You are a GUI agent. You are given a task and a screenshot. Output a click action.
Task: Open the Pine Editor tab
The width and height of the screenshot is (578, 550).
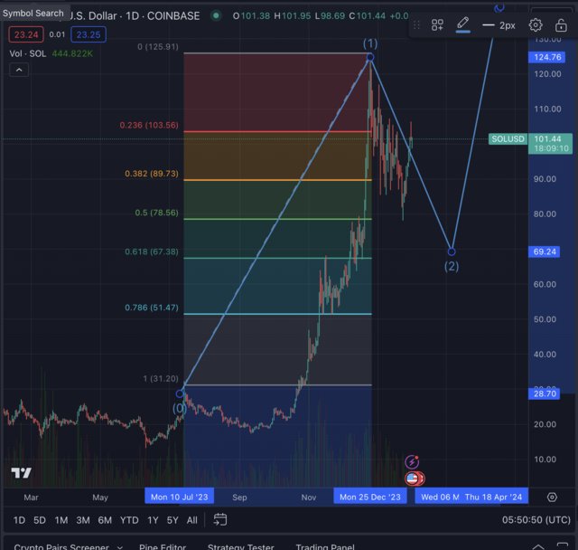coord(163,546)
